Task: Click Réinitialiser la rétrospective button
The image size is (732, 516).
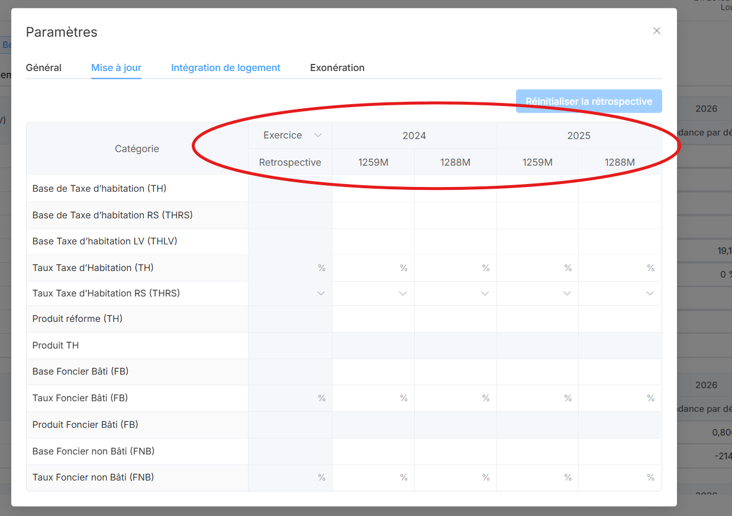Action: [588, 101]
